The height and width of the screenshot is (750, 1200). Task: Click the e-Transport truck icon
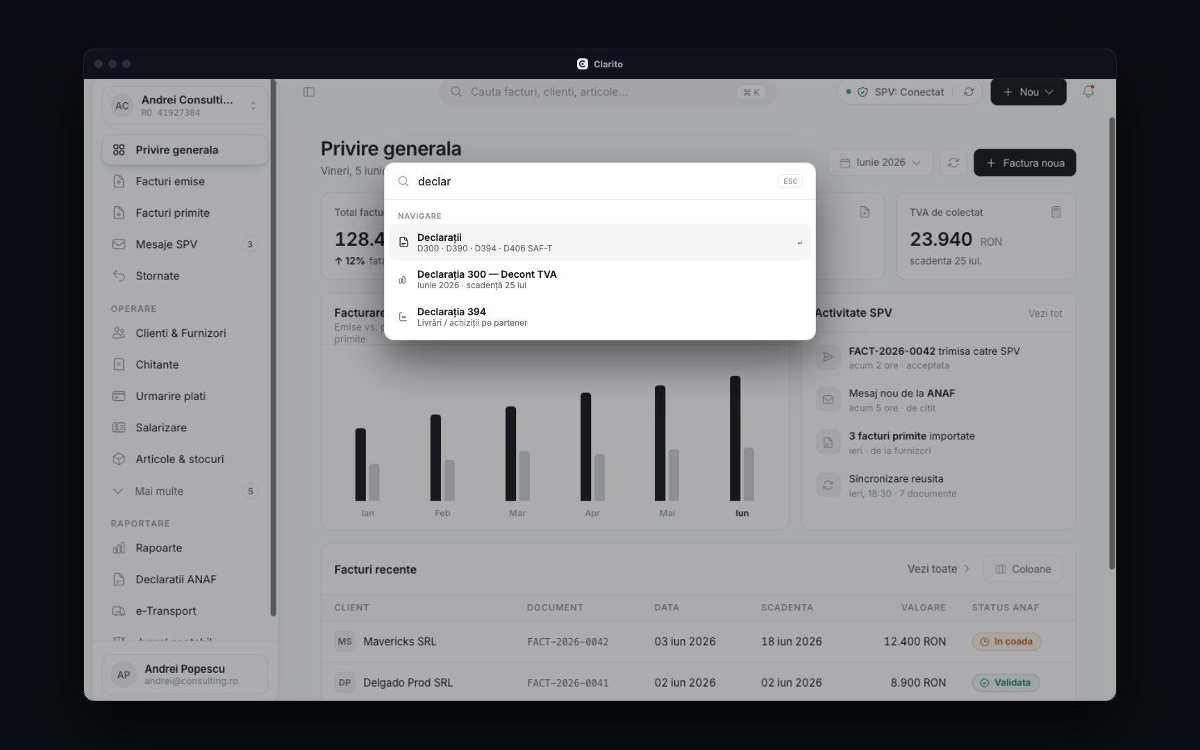119,611
